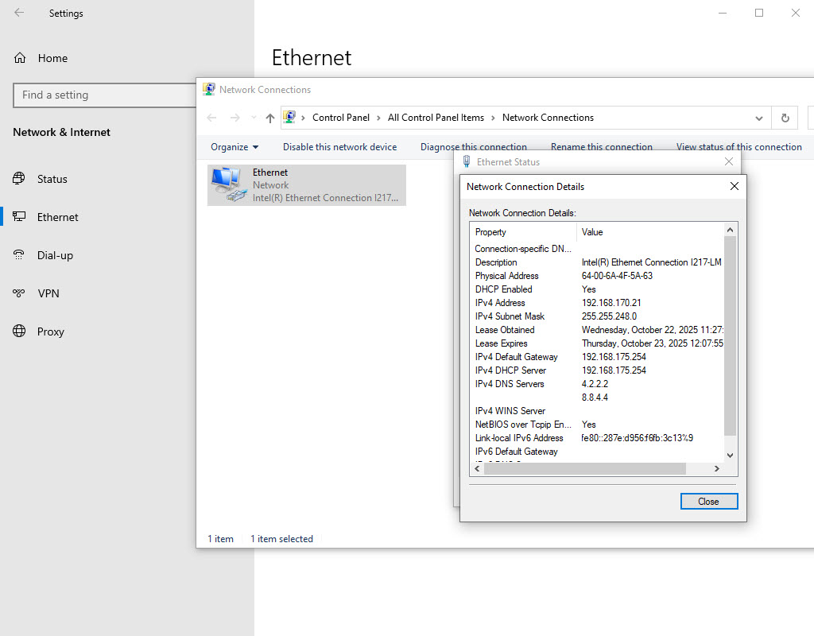Click the Settings back arrow icon
Screen dimensions: 814x636
point(19,13)
